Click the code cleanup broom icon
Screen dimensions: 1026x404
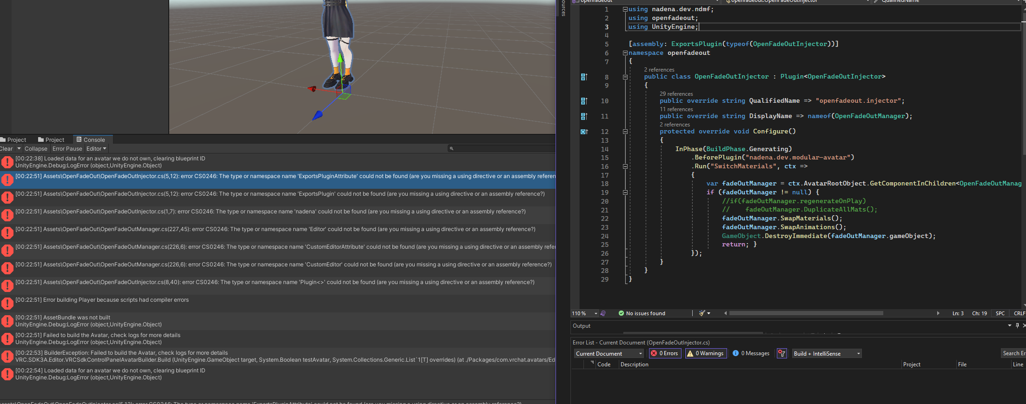click(702, 313)
